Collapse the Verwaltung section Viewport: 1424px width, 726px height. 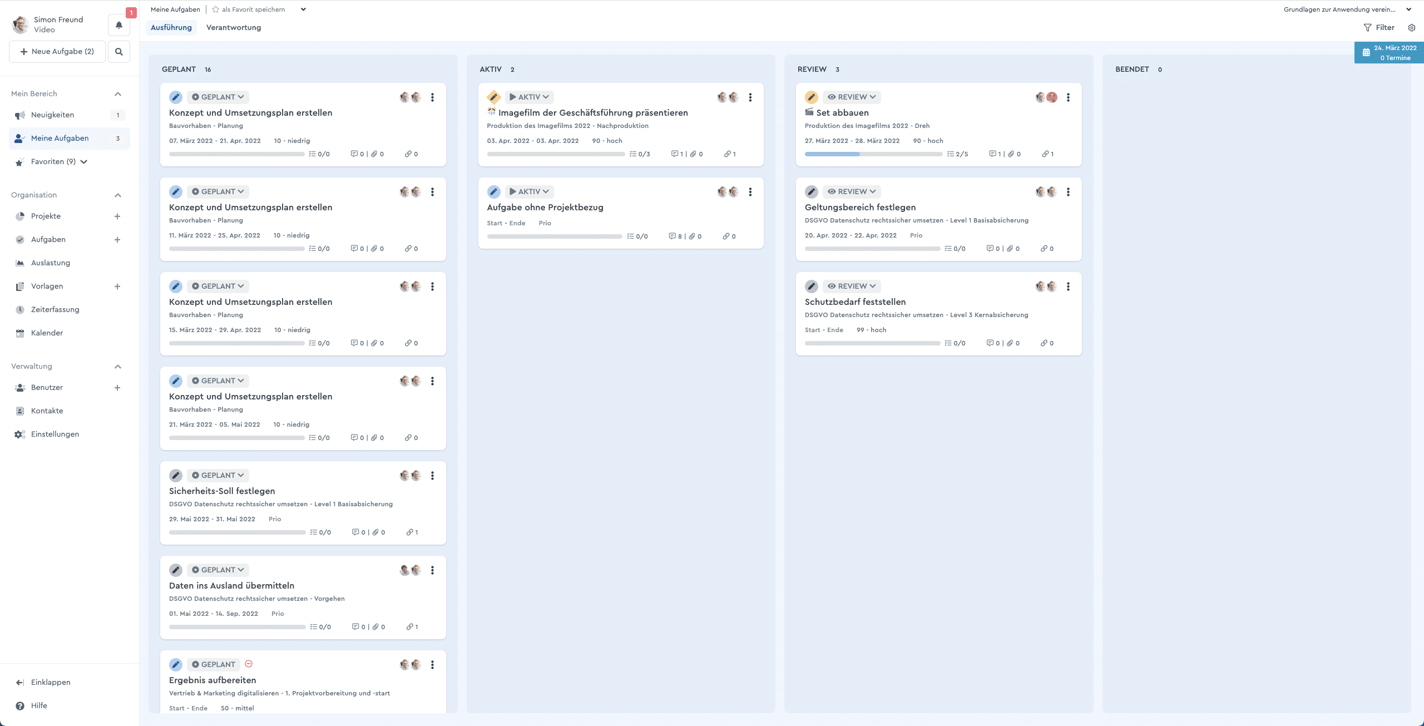point(118,367)
